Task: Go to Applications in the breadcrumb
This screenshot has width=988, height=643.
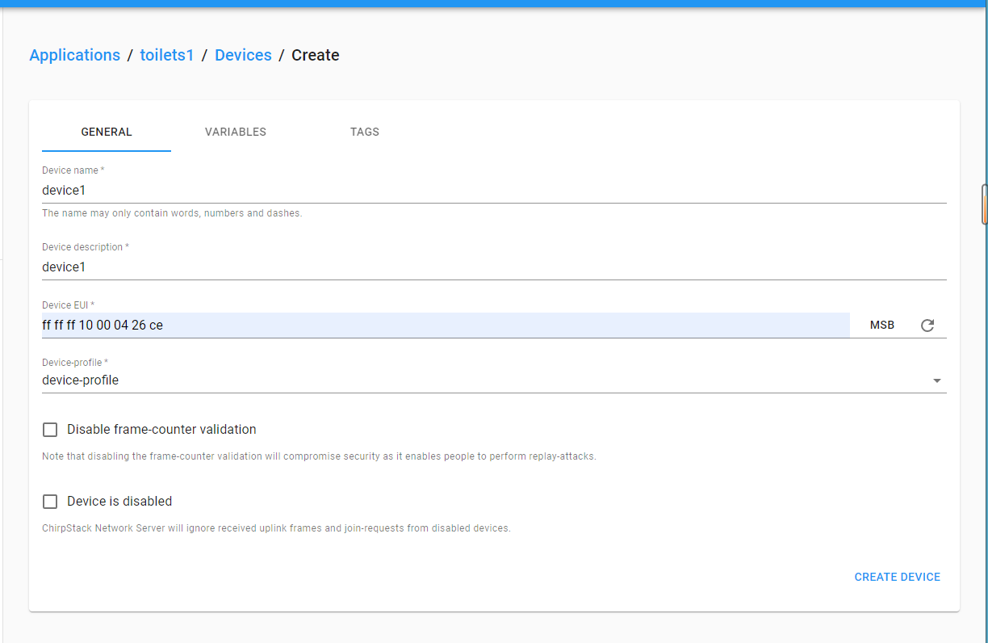Action: click(x=74, y=56)
